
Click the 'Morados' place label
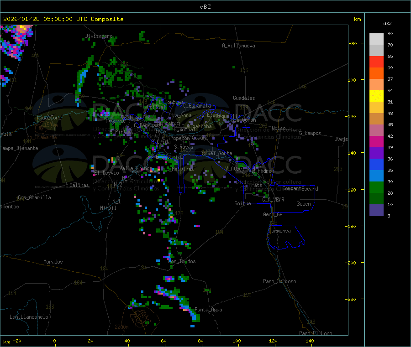(x=53, y=262)
